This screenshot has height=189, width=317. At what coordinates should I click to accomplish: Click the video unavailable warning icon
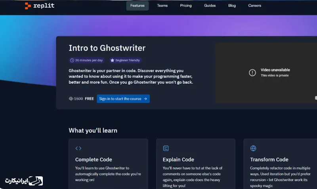pos(252,73)
